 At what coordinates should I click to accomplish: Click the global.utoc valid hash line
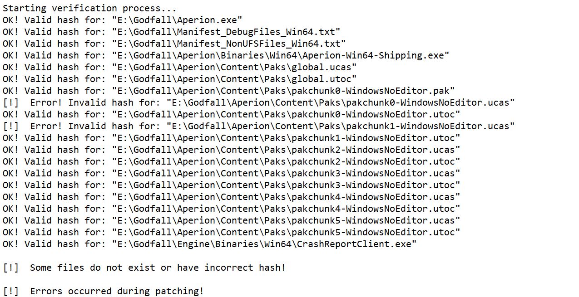click(x=180, y=79)
